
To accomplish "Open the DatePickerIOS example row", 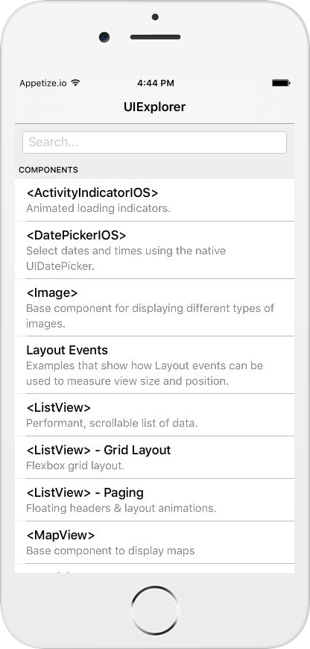I will 154,250.
